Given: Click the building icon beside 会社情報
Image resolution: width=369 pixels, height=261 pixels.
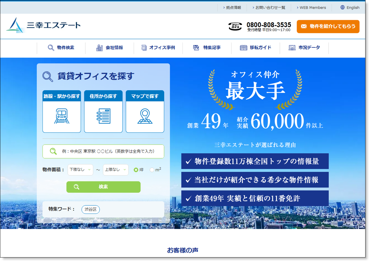Looking at the screenshot, I should point(99,48).
